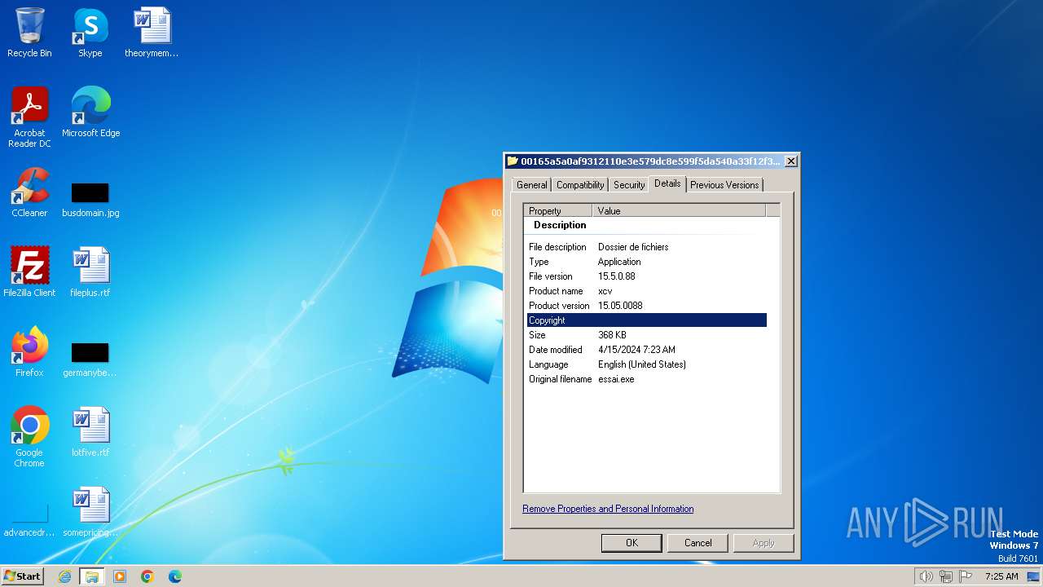Select the File description row

coord(647,247)
